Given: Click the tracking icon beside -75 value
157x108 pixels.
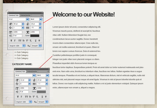Looking at the screenshot, I should tap(28, 28).
